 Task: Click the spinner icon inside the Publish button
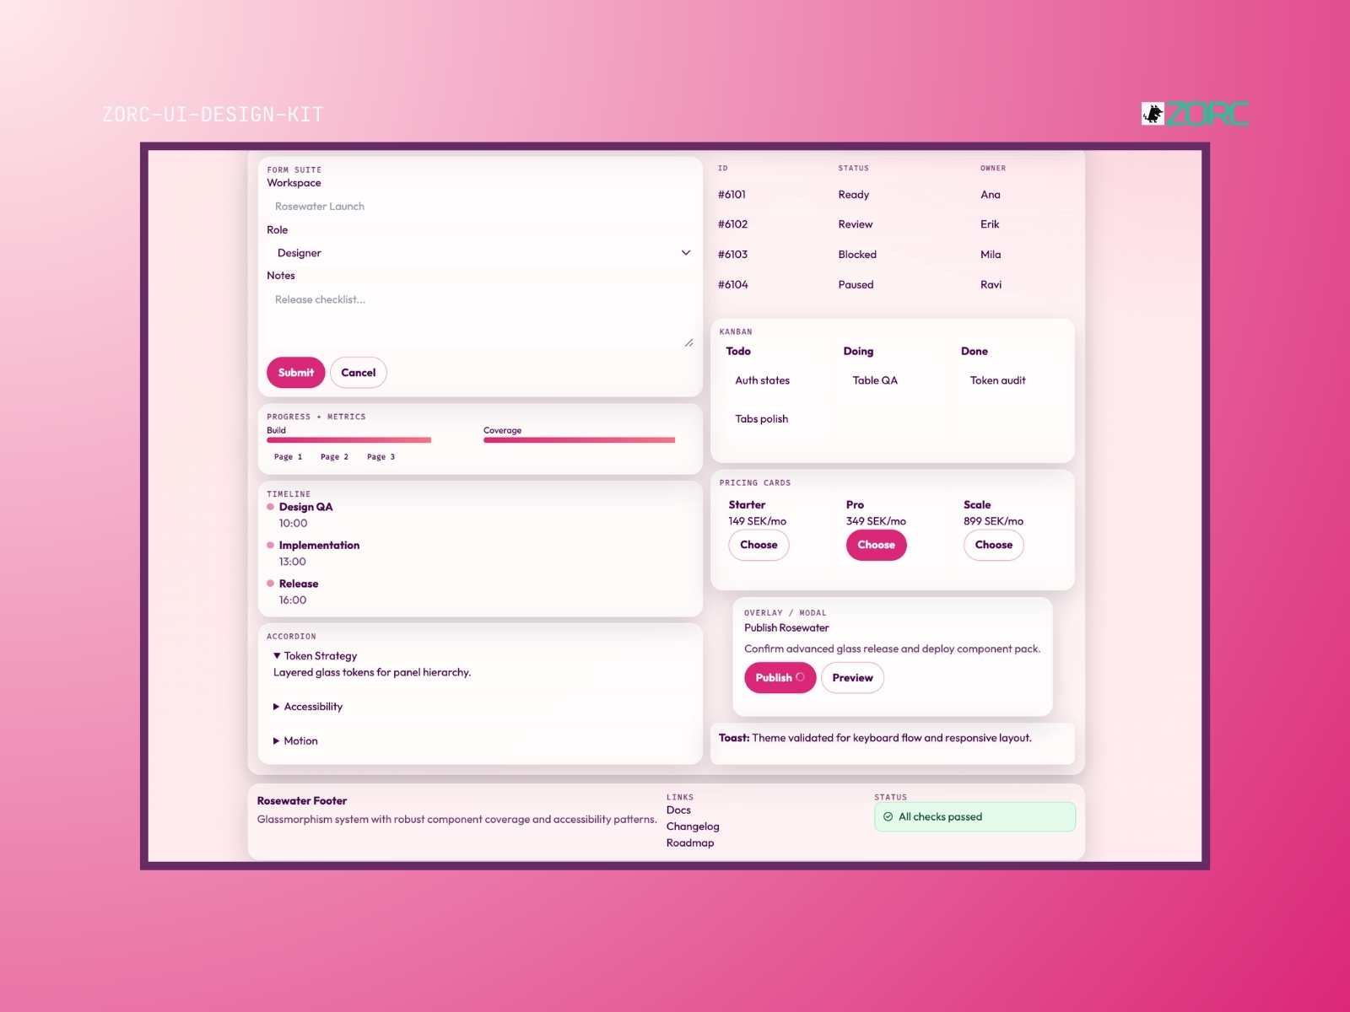pos(800,677)
